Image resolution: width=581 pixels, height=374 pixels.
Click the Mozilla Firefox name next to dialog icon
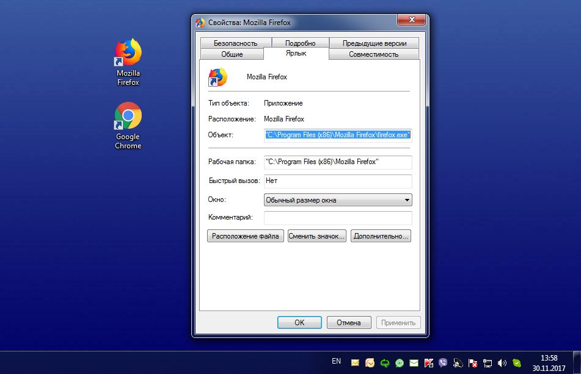pos(267,77)
